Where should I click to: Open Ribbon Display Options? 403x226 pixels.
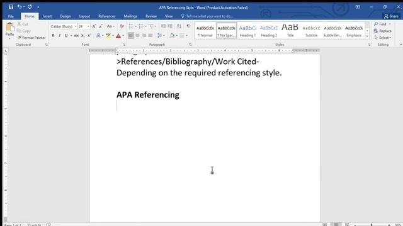[358, 7]
